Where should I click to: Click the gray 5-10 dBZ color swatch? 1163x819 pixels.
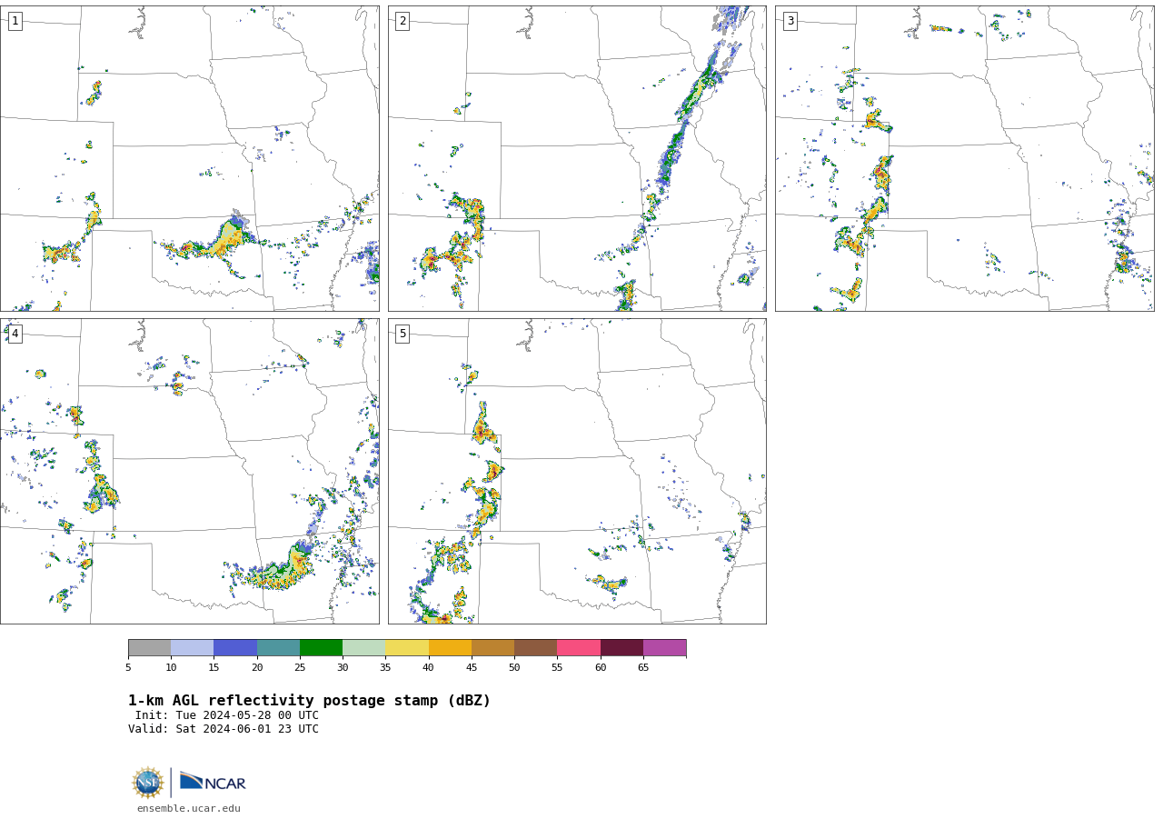pos(149,648)
